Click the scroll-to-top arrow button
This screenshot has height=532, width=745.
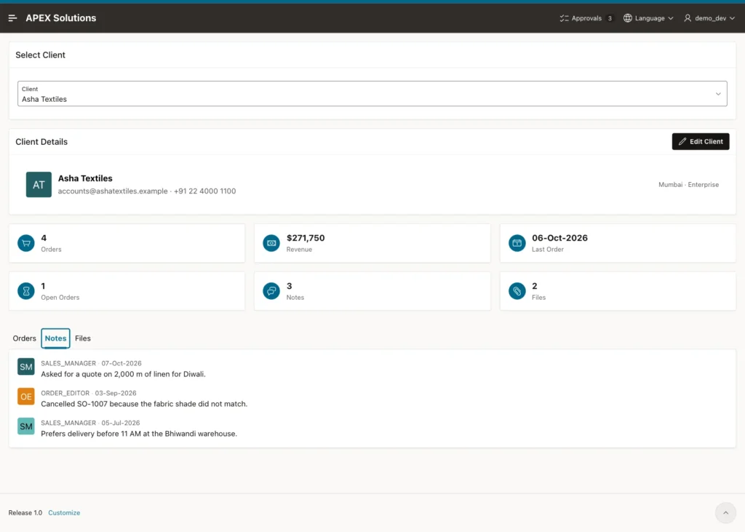[725, 512]
